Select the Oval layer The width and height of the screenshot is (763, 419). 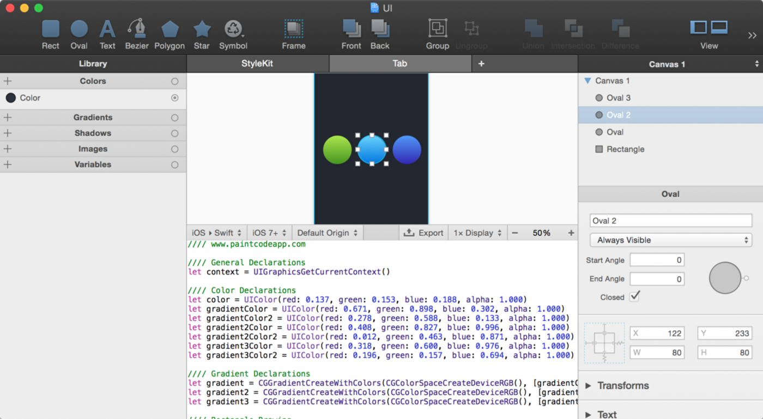pos(670,132)
